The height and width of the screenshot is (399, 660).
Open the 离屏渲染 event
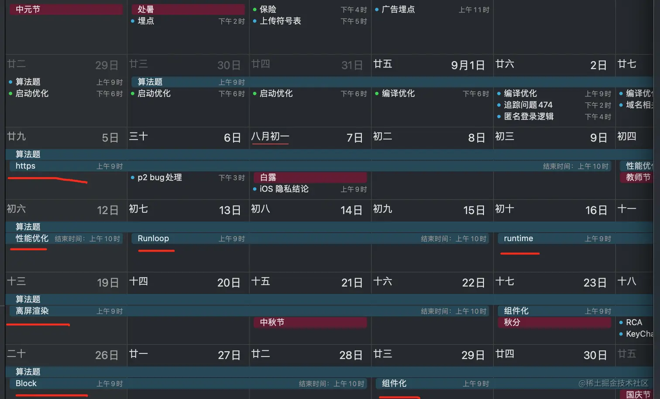click(32, 311)
